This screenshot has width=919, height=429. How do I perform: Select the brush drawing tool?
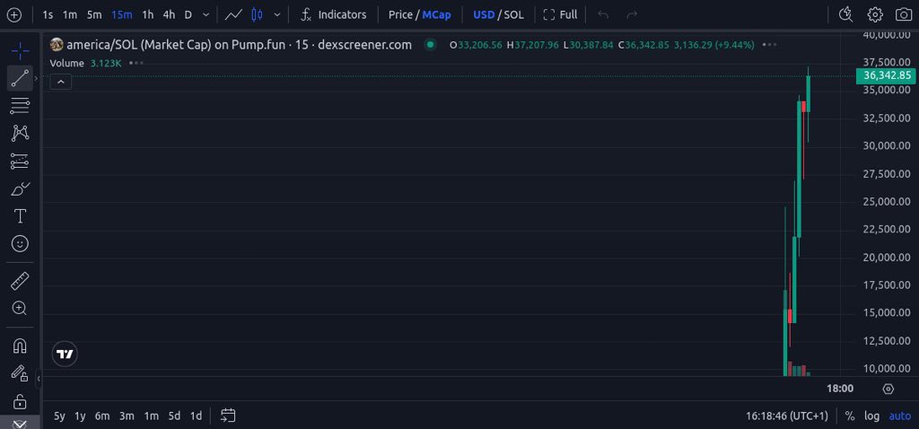coord(20,188)
